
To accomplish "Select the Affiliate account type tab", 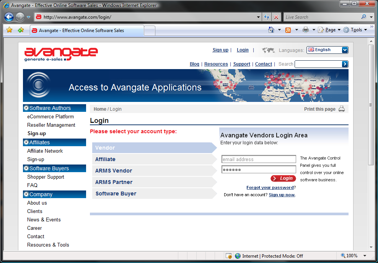I will (105, 159).
